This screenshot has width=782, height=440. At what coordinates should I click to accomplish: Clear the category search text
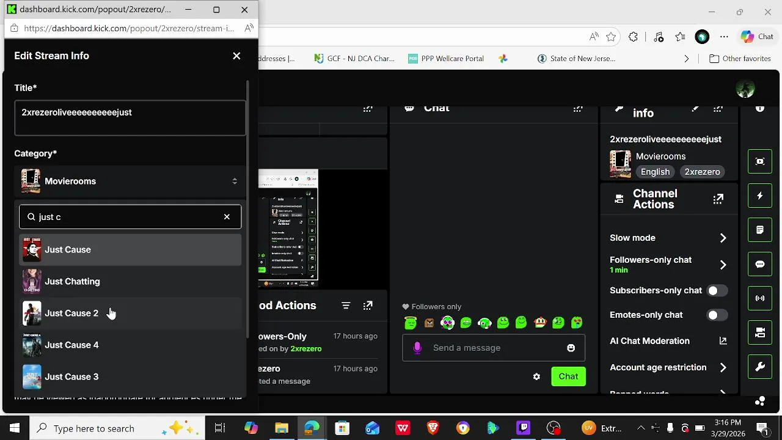pos(227,216)
